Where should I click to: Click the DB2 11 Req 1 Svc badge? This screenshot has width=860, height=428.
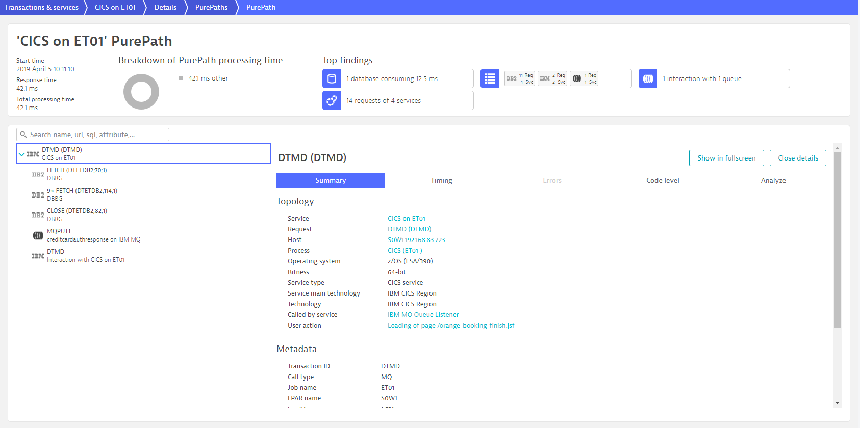[x=520, y=78]
